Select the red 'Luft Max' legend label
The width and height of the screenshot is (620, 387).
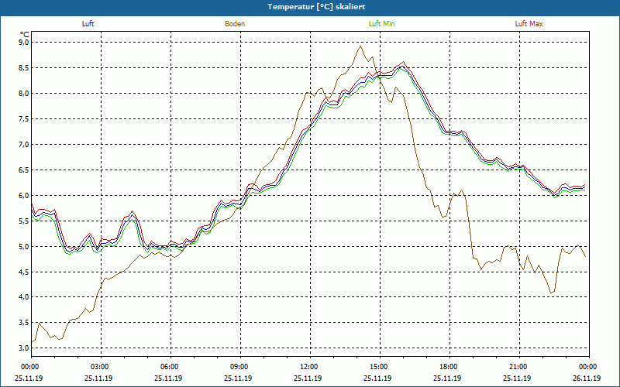click(529, 24)
